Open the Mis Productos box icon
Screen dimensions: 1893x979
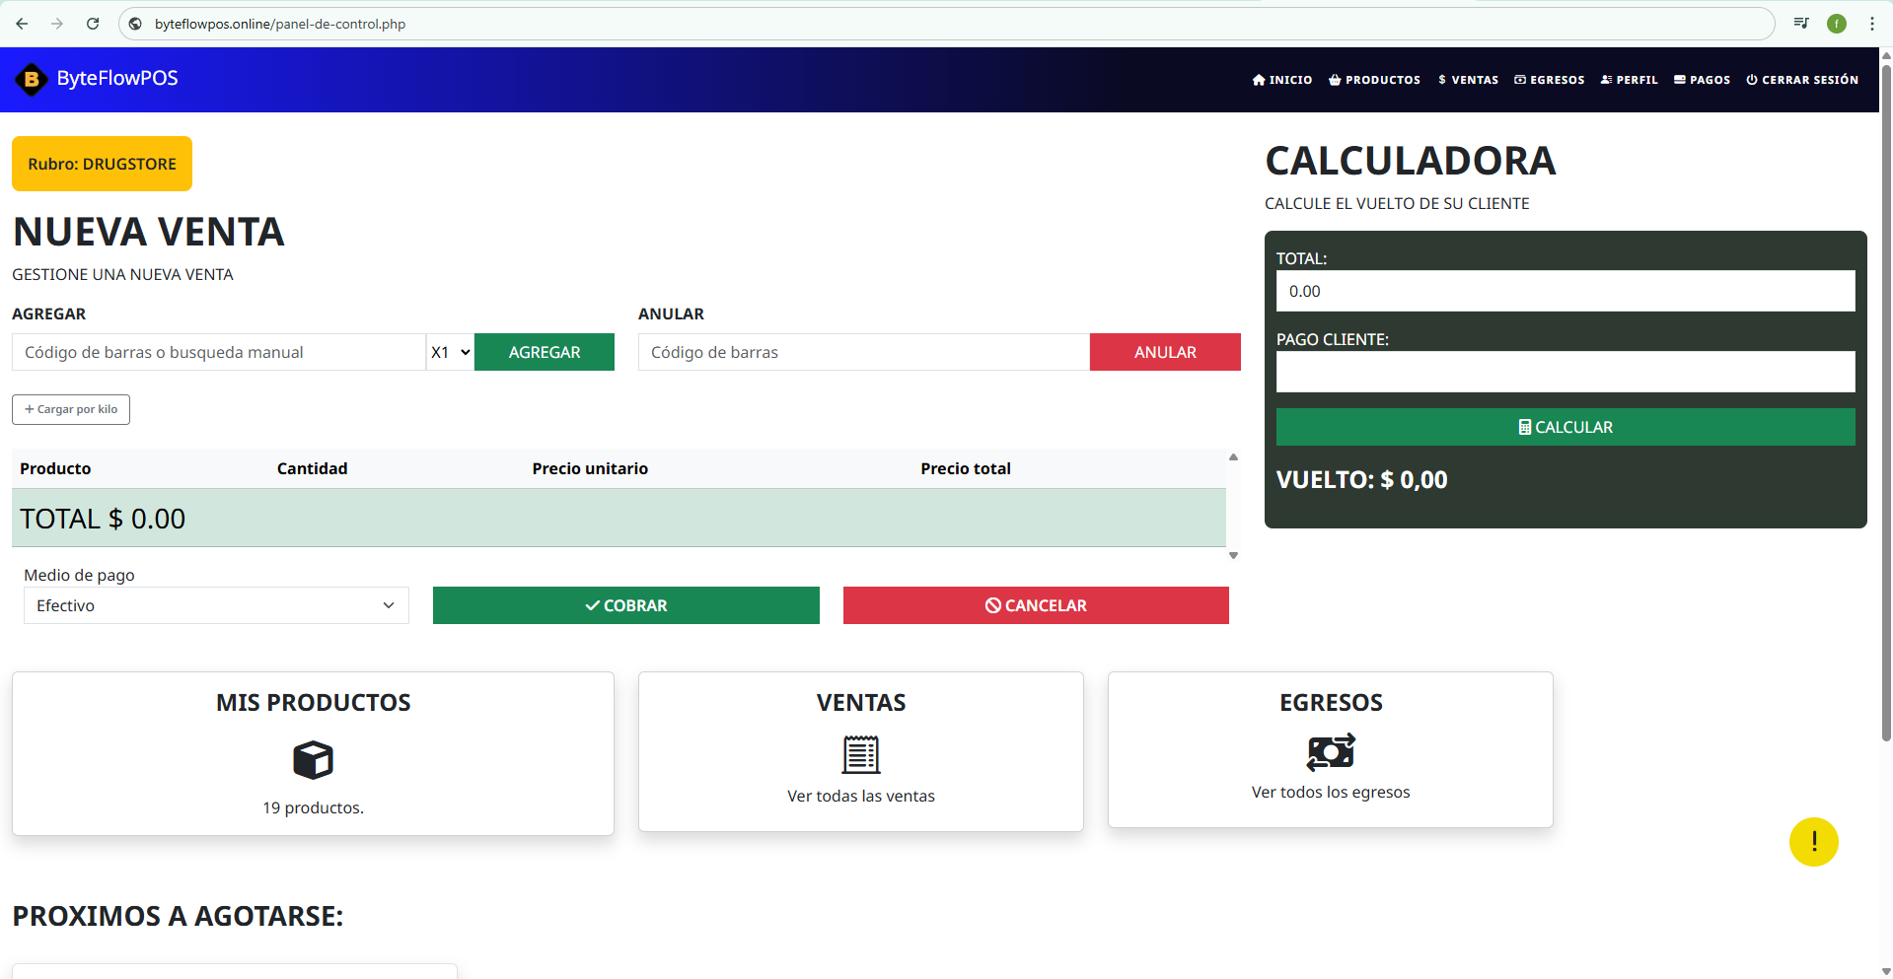[313, 760]
